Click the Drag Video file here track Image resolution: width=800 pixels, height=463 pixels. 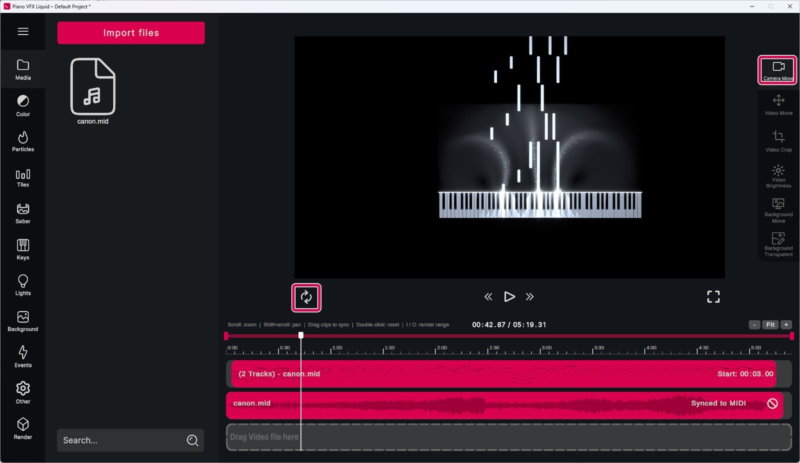509,437
